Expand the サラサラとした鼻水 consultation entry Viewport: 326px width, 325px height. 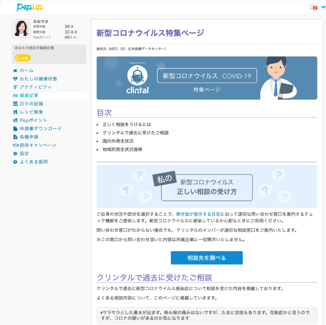[207, 315]
